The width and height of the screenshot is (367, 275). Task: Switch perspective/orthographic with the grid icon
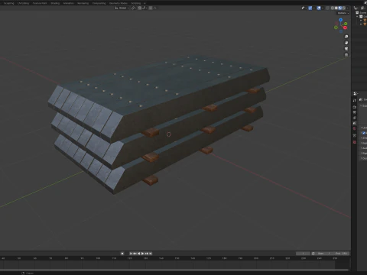(346, 55)
